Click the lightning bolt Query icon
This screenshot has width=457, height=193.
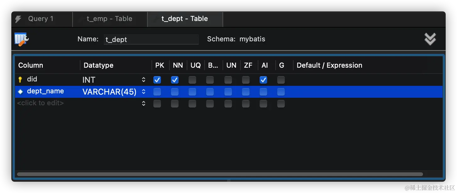[x=18, y=19]
